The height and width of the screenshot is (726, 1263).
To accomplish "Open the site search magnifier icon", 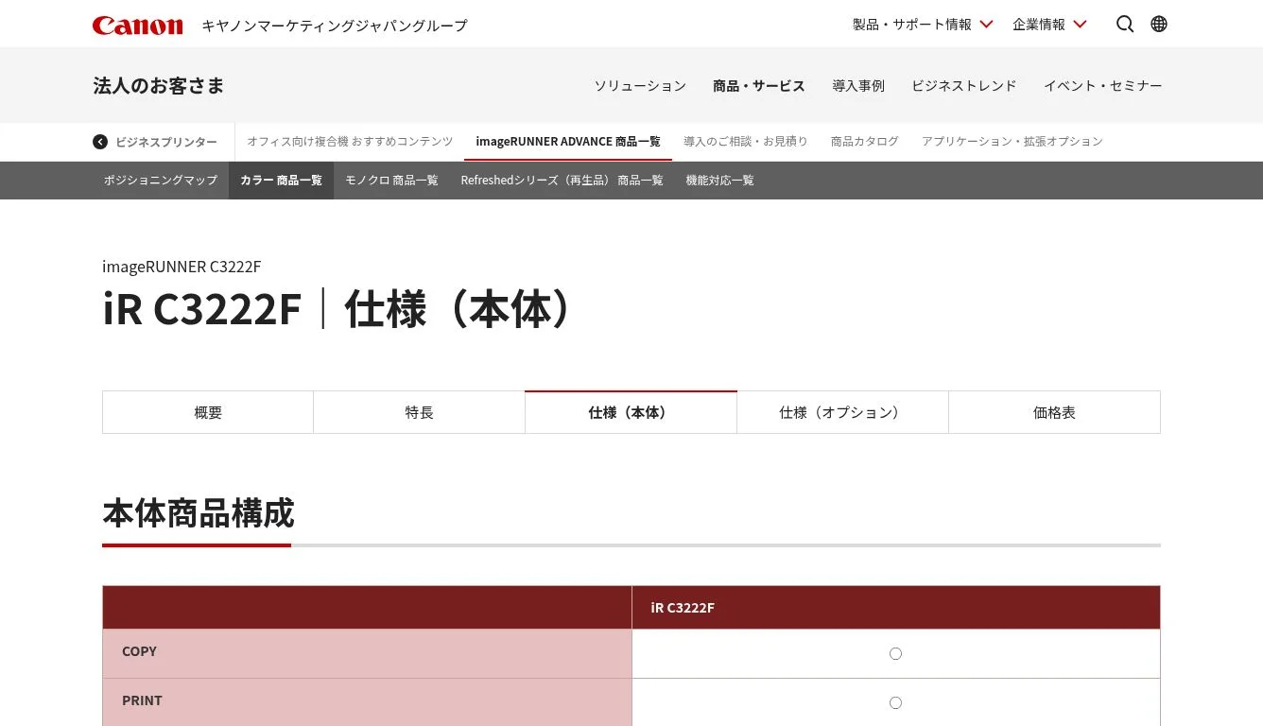I will coord(1124,25).
